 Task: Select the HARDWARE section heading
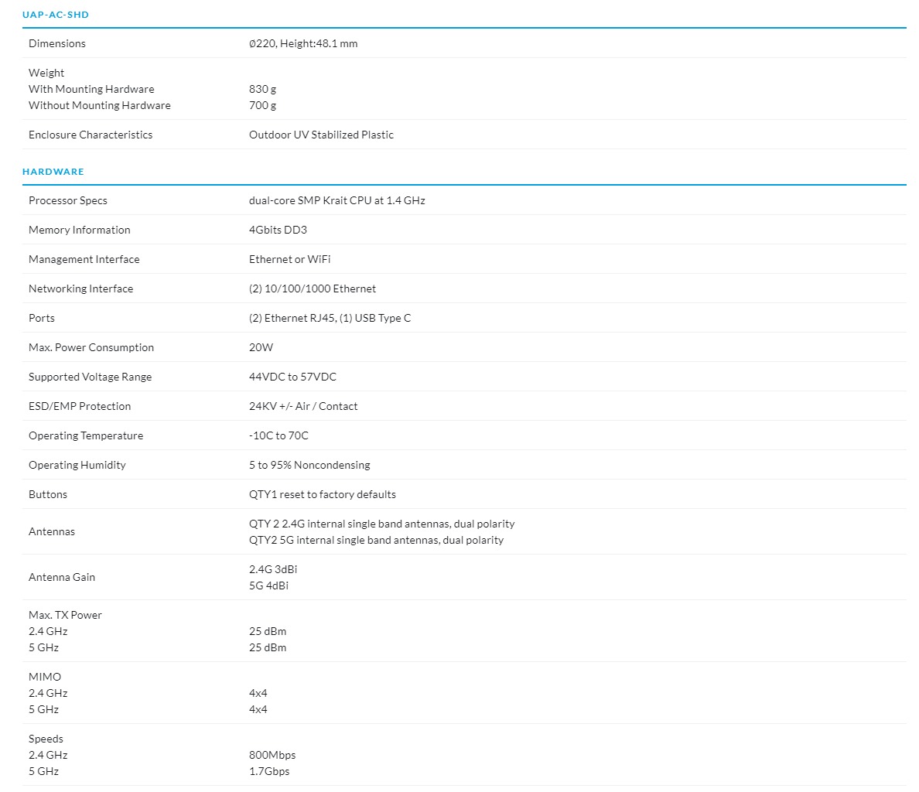(x=53, y=172)
